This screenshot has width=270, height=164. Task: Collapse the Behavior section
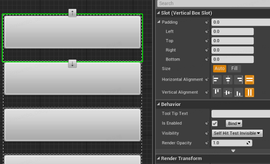click(x=158, y=104)
